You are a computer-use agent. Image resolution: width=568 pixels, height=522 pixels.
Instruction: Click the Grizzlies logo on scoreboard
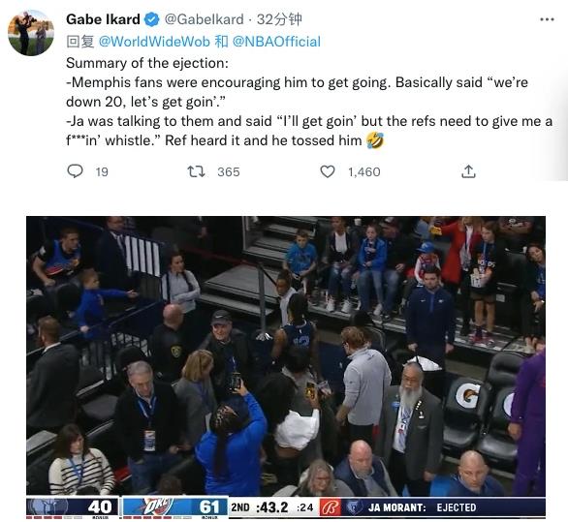pyautogui.click(x=47, y=507)
